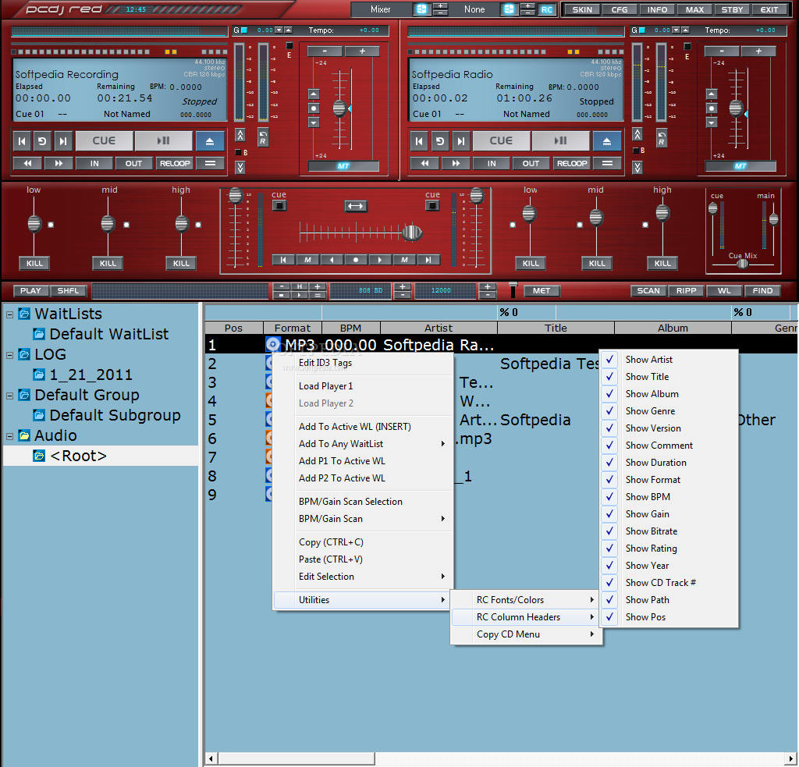Click left deck previous track icon
Screen dimensions: 799x767
[x=22, y=141]
